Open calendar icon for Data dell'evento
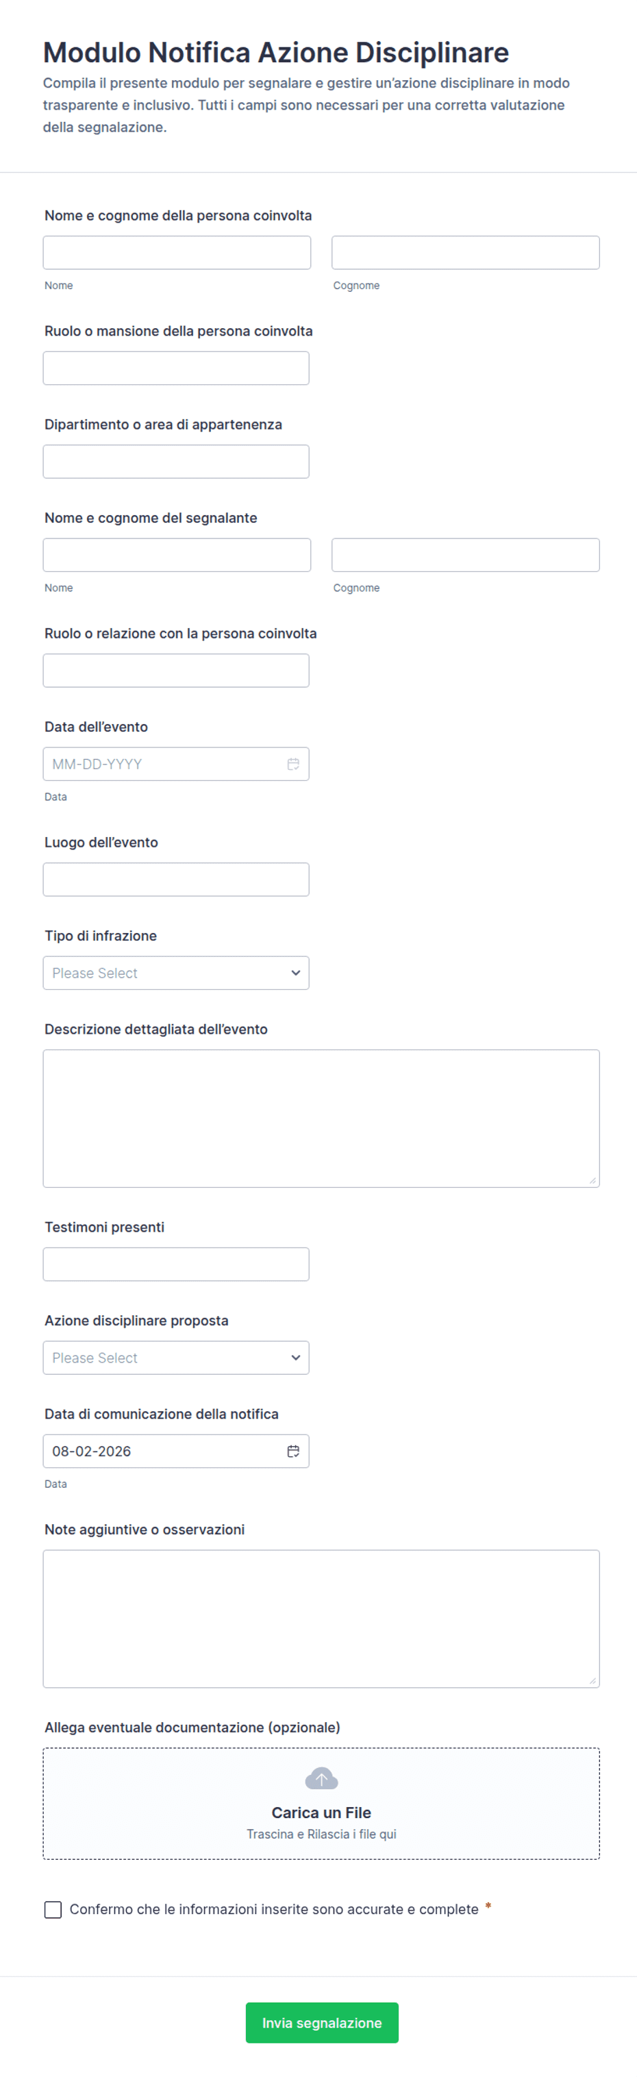The image size is (637, 2077). pyautogui.click(x=294, y=764)
